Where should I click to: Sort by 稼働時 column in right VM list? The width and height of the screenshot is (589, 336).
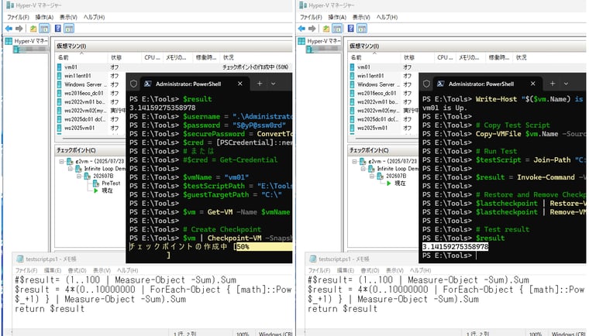point(499,57)
